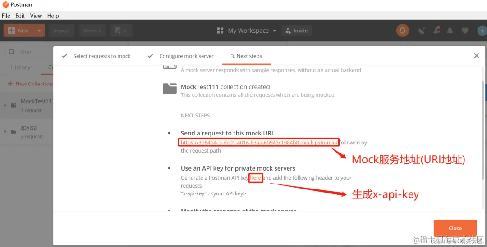Click the Import button
487x247 pixels.
tap(61, 31)
